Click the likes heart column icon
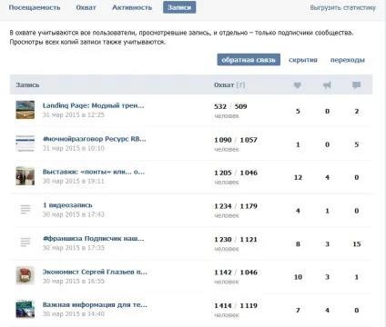This screenshot has height=327, width=386. pyautogui.click(x=298, y=85)
